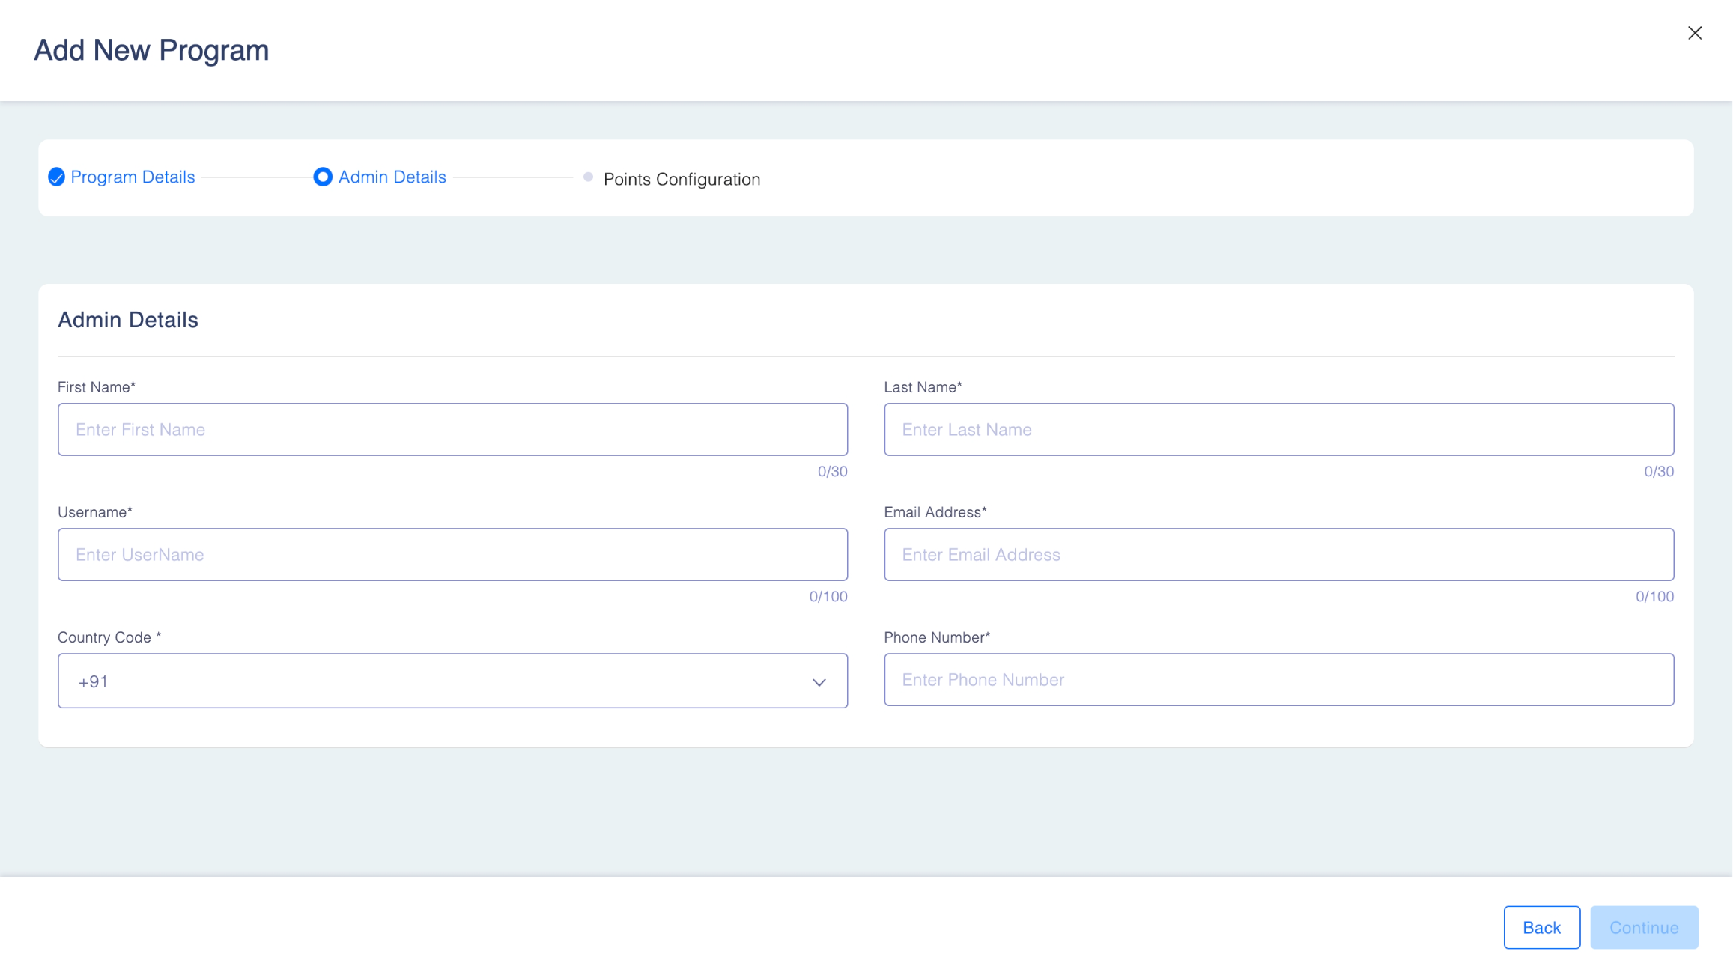The image size is (1733, 978).
Task: Focus the Enter Phone Number field
Action: (1278, 680)
